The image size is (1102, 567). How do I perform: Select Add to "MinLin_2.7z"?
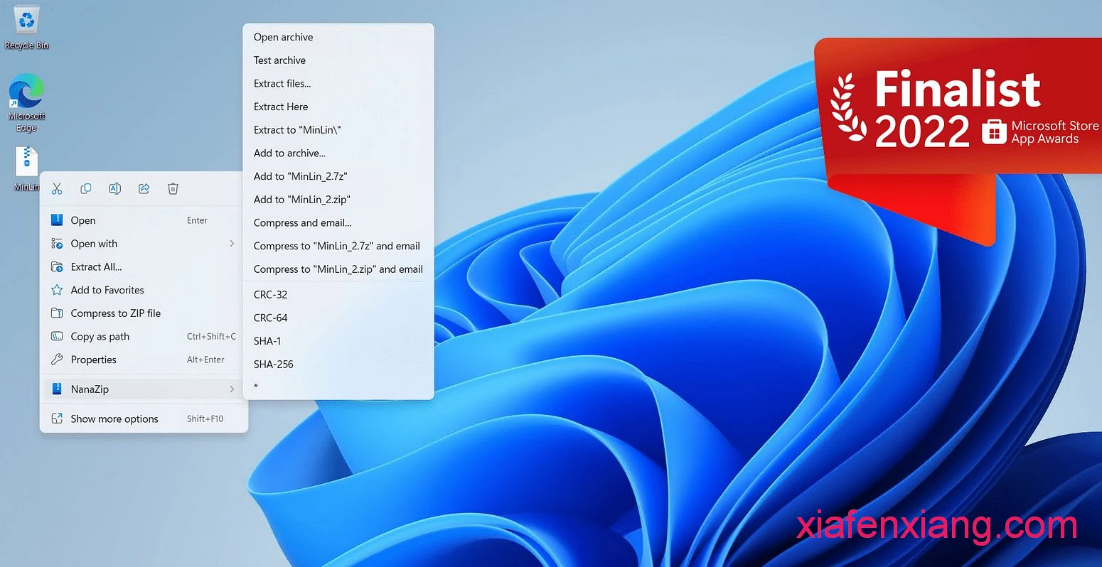tap(300, 176)
